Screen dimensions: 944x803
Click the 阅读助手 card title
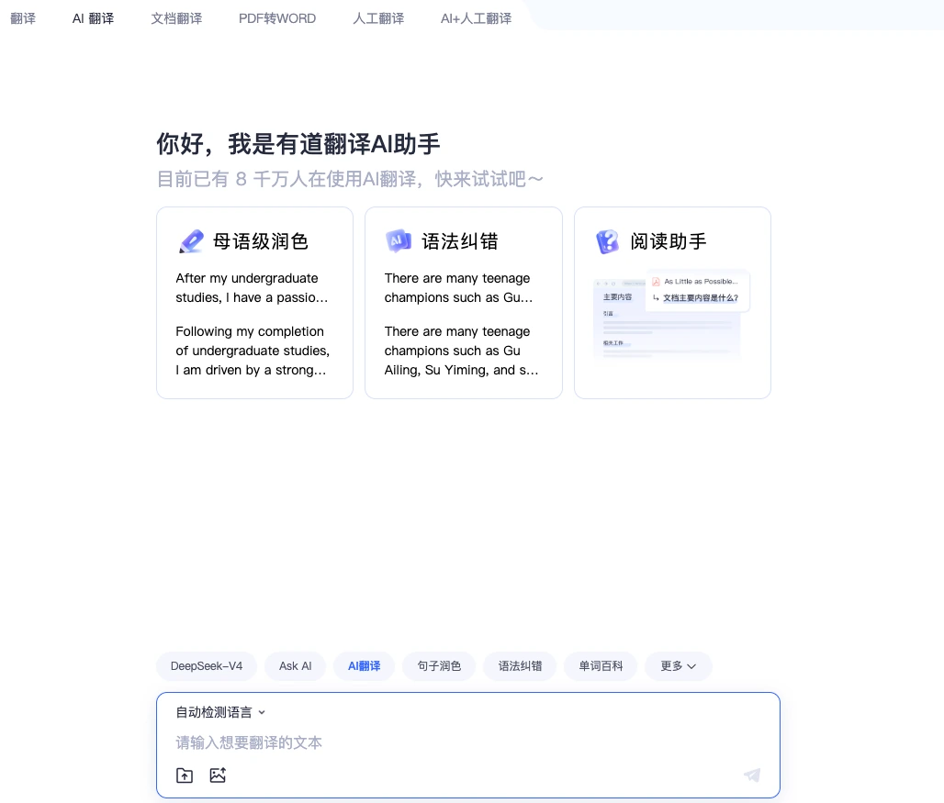[669, 241]
